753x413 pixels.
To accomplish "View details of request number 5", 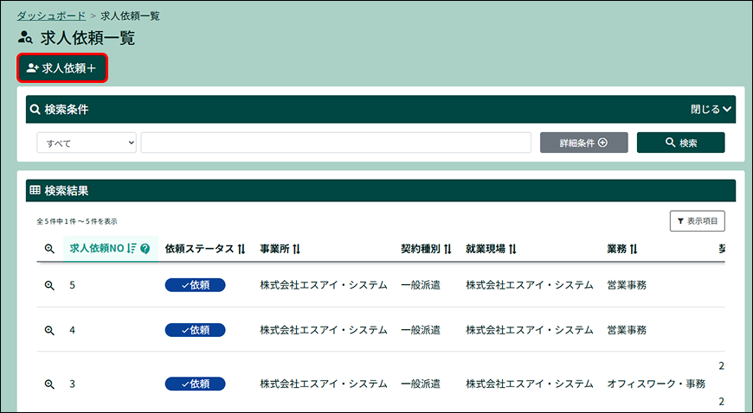I will point(49,285).
